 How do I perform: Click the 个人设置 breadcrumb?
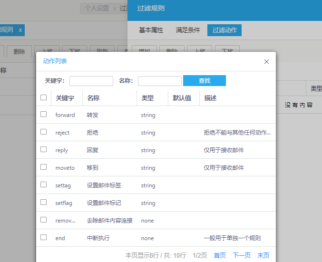pyautogui.click(x=97, y=8)
